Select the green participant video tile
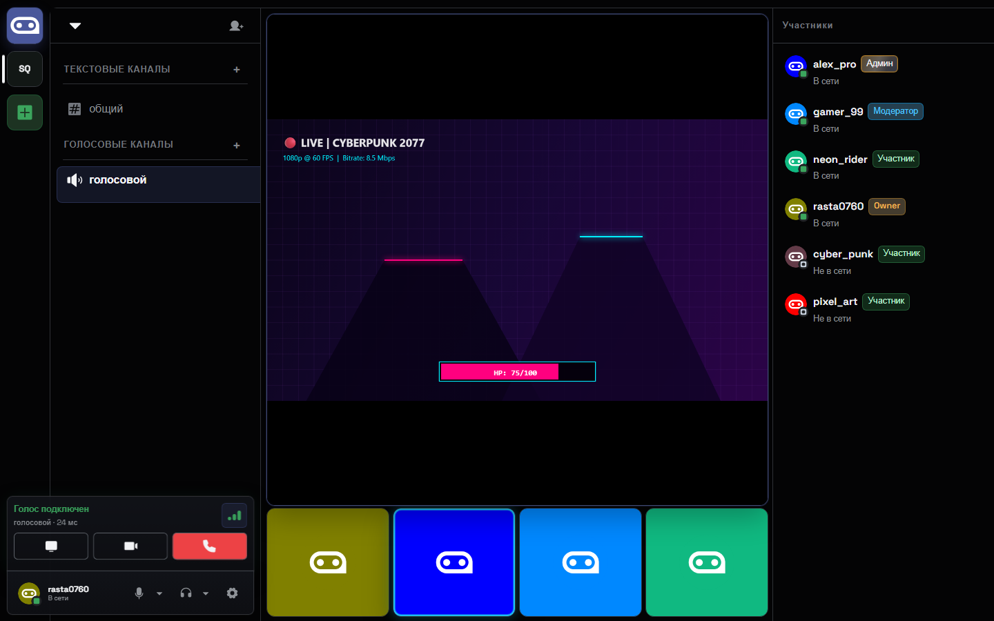This screenshot has width=994, height=621. [707, 562]
